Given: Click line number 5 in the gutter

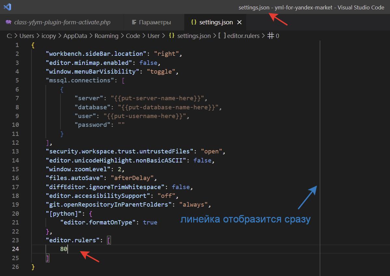Looking at the screenshot, I should coord(17,80).
